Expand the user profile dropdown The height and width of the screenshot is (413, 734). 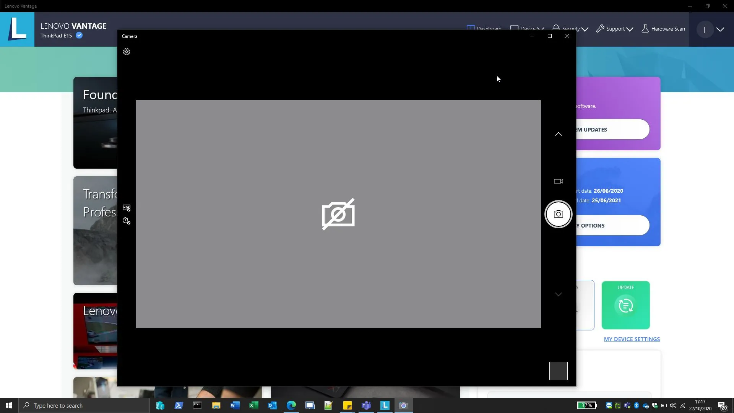[x=720, y=29]
